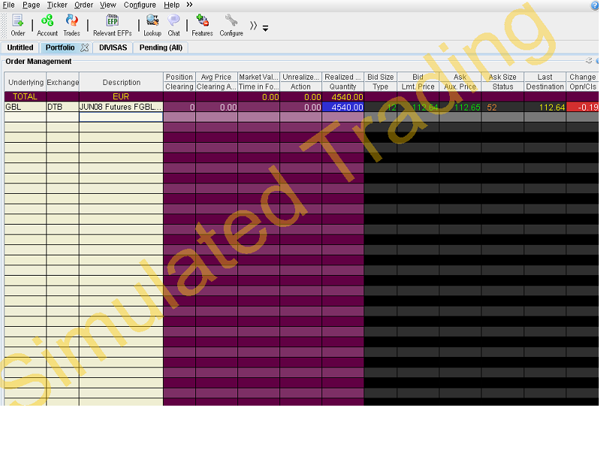616x462 pixels.
Task: Click the highlighted 4540.00 realized cell
Action: (343, 107)
